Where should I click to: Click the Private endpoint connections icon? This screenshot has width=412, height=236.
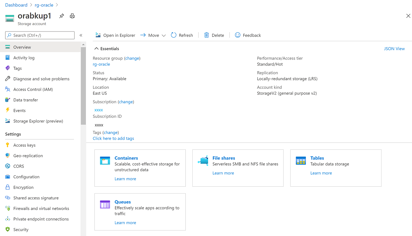(8, 219)
